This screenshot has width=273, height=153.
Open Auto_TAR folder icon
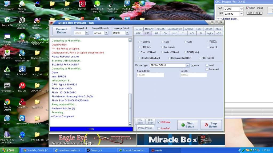point(37,71)
